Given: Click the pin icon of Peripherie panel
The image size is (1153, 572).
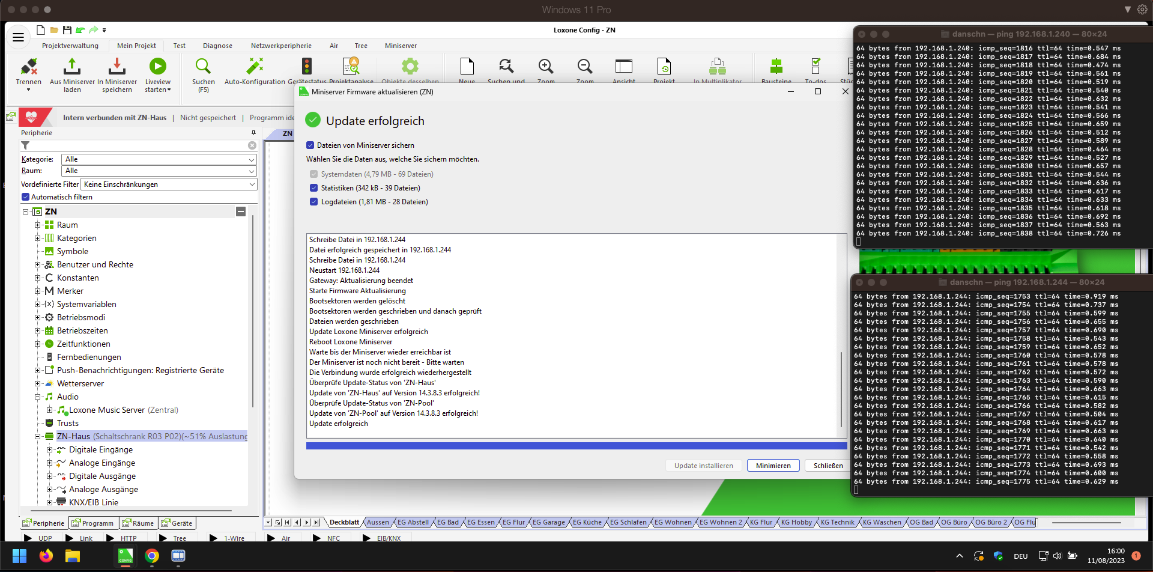Looking at the screenshot, I should click(x=253, y=133).
